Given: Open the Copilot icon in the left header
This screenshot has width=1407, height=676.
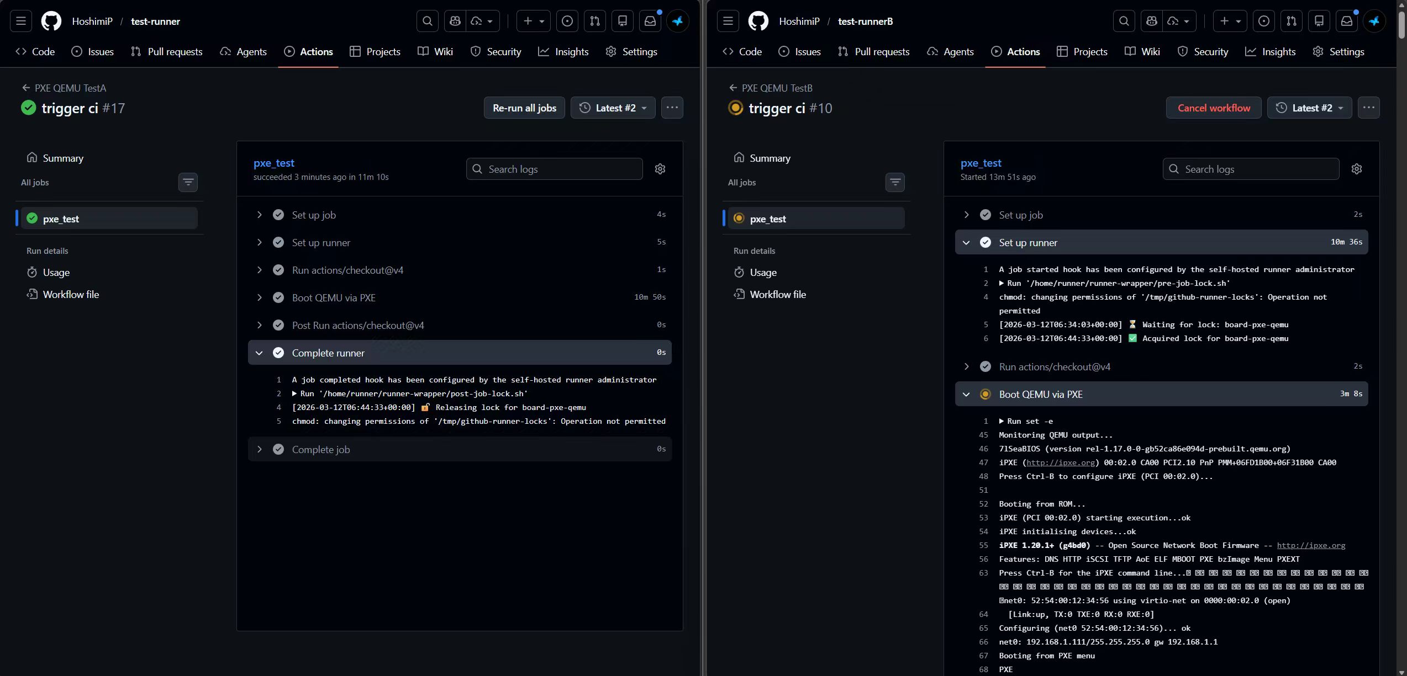Looking at the screenshot, I should tap(455, 21).
